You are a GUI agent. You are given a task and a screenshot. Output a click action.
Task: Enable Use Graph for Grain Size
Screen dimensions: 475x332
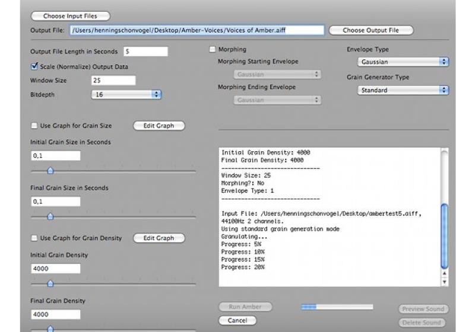click(x=34, y=126)
